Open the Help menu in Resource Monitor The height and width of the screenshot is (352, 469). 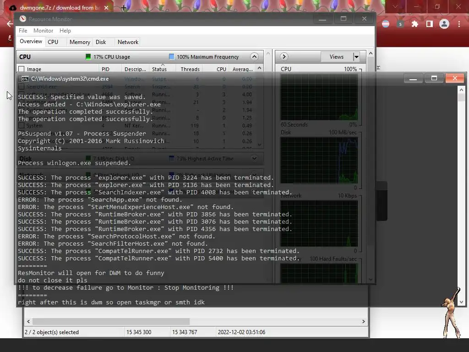click(65, 31)
